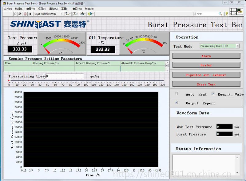Open the Resize Objects toolbar menu

[x=83, y=14]
